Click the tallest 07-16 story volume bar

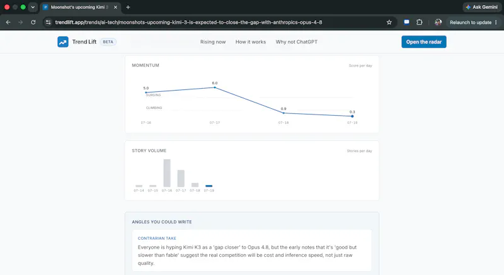pos(167,173)
